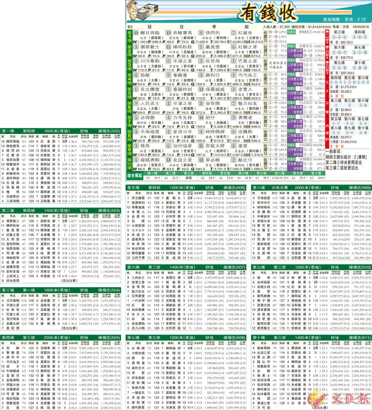Click the green 第10場 label in dividend table
372x410 pixels.
pos(129,164)
